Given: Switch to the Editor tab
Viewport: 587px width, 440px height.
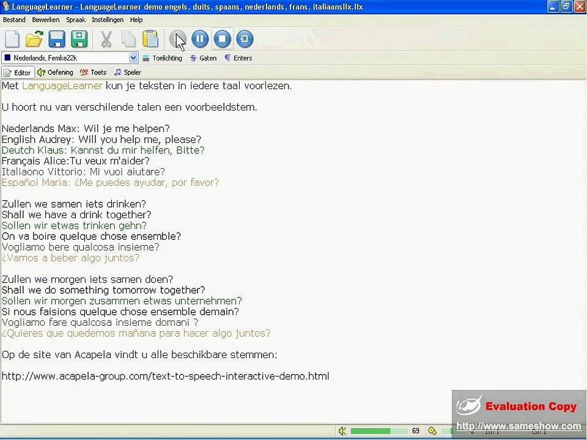Looking at the screenshot, I should [18, 73].
